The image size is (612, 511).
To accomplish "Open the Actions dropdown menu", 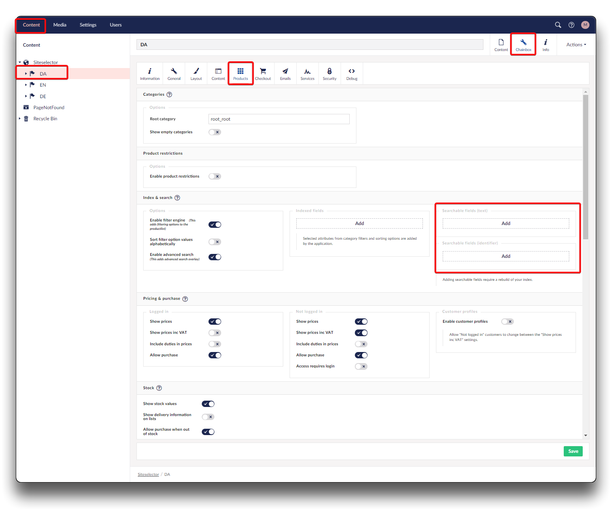I will pos(576,45).
